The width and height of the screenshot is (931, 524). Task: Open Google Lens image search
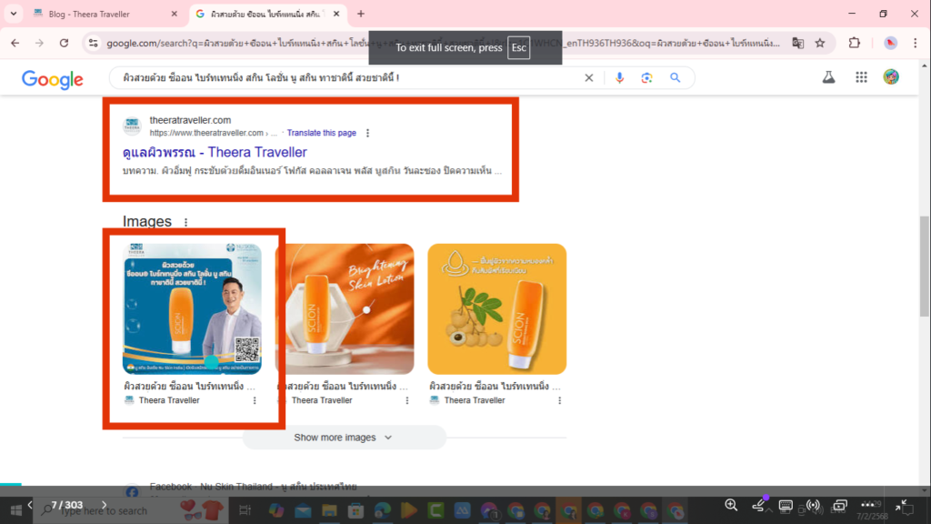[646, 77]
